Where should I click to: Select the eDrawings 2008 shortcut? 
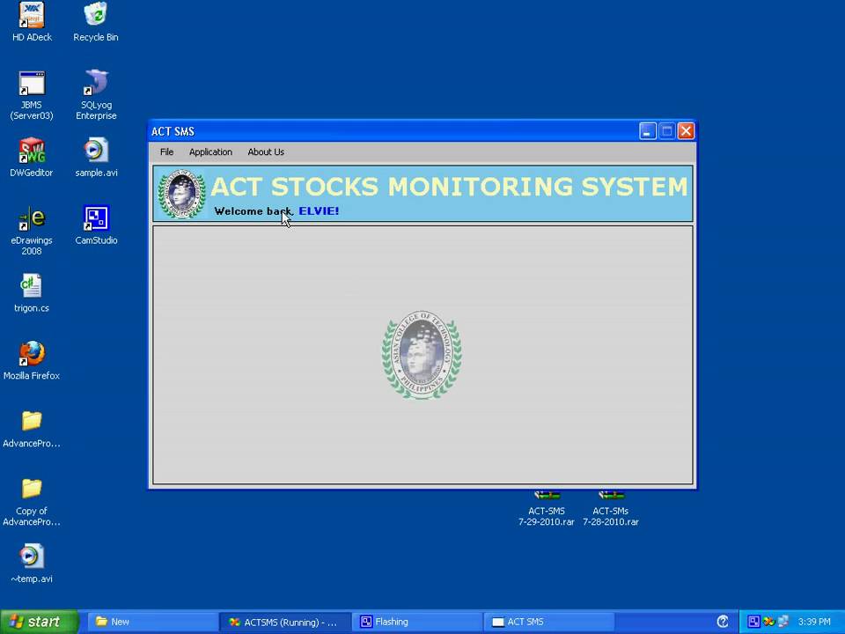click(32, 231)
